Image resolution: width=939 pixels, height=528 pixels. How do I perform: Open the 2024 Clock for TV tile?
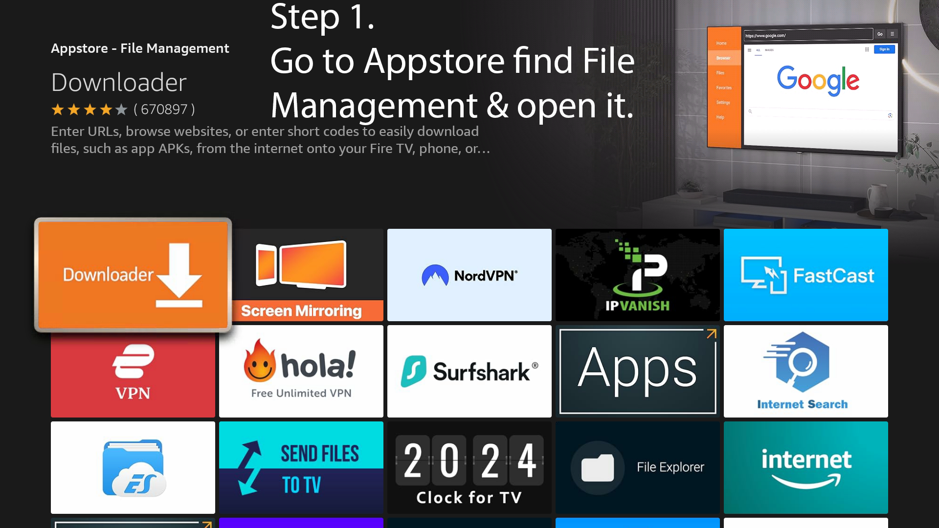coord(469,467)
